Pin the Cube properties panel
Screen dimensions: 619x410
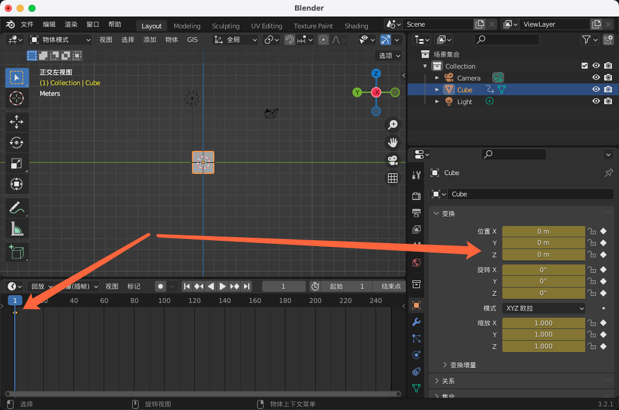tap(609, 173)
